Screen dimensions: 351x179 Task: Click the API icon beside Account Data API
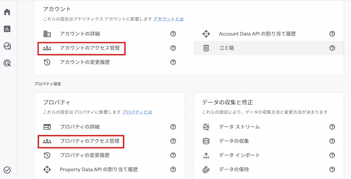coord(206,34)
